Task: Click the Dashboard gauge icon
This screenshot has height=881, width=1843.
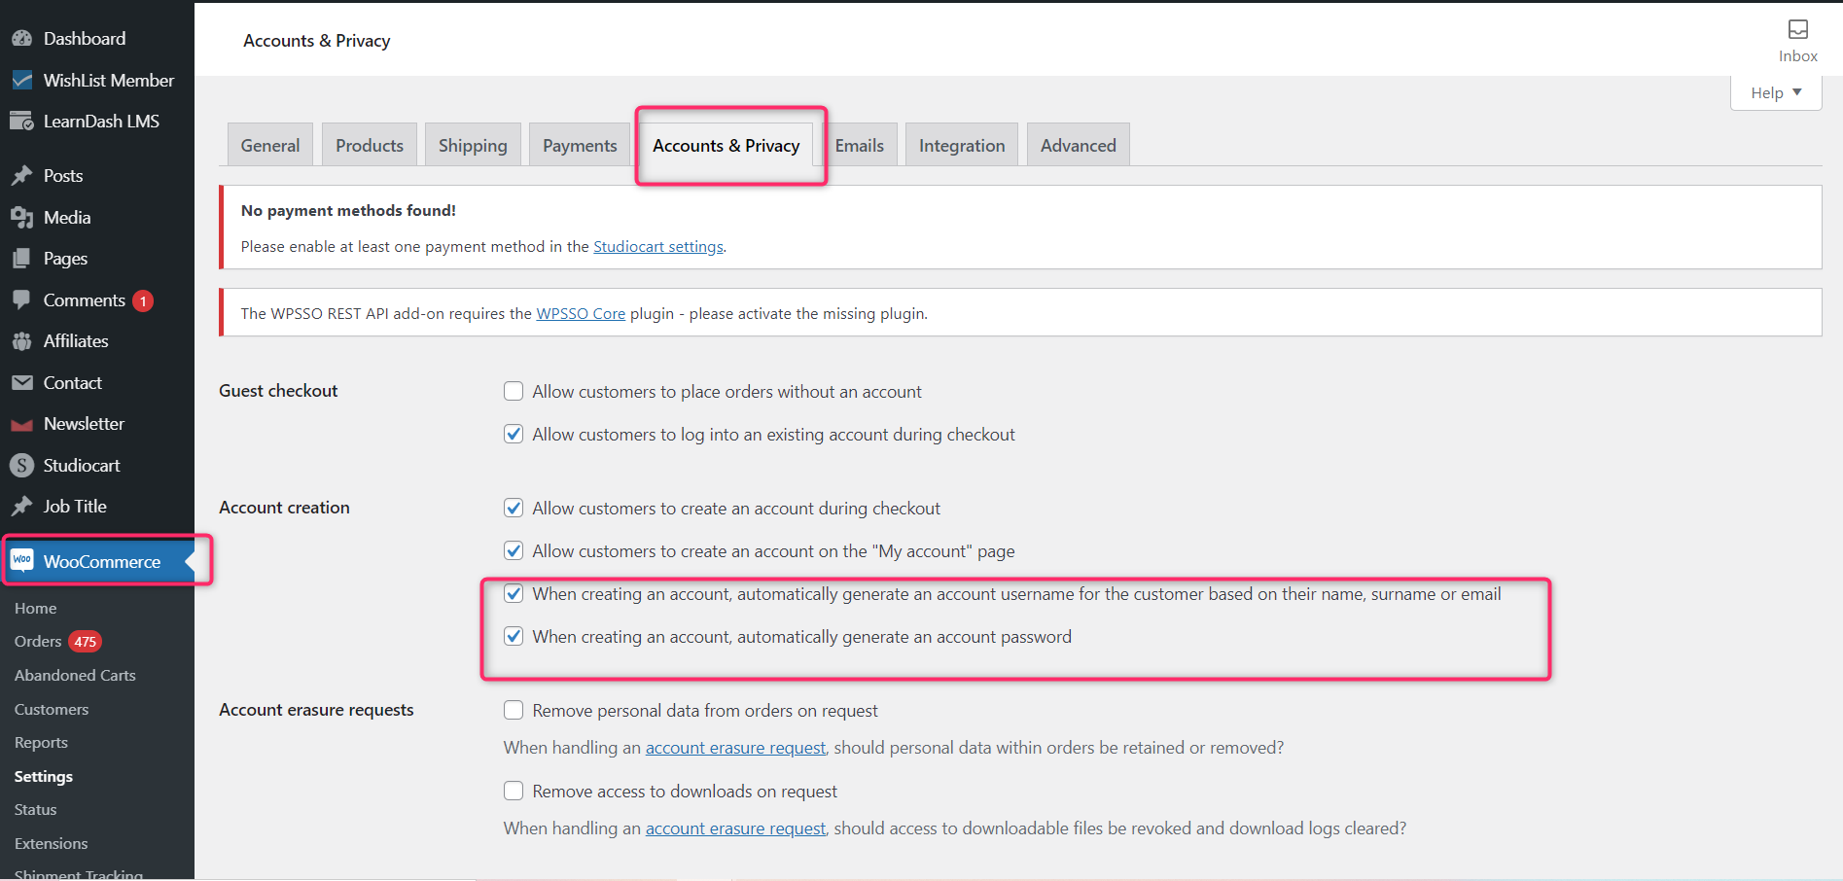Action: coord(21,39)
